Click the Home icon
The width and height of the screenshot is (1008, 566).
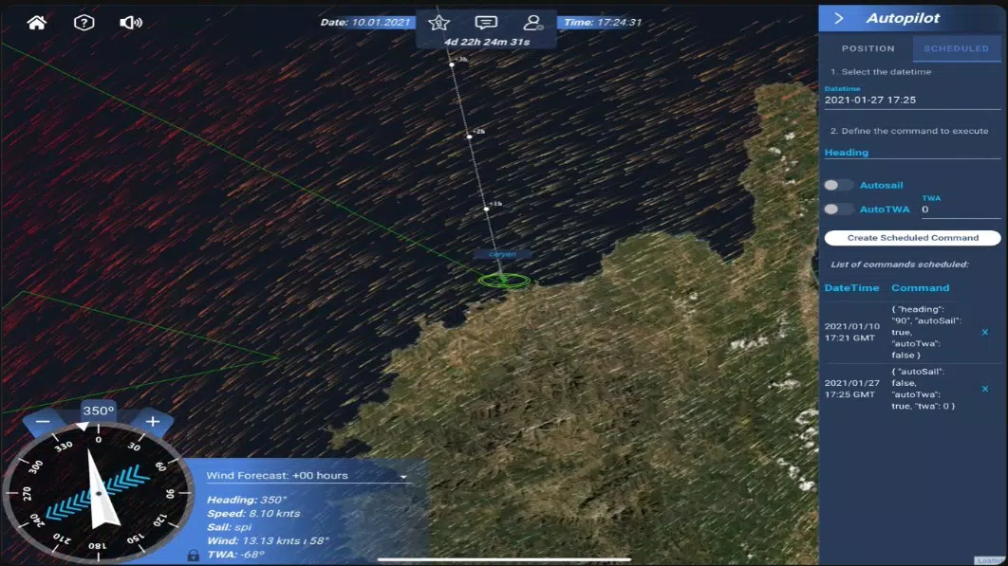pos(38,20)
